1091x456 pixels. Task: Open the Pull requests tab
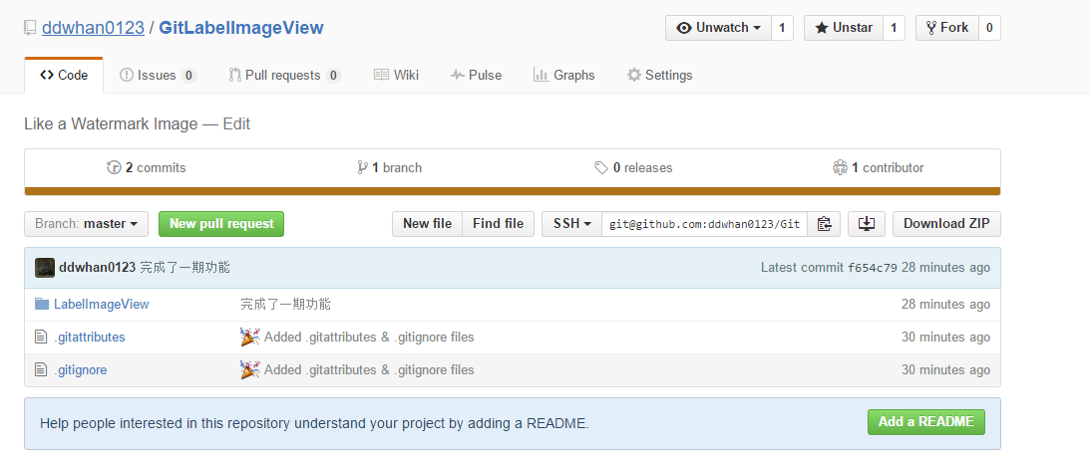(x=284, y=75)
